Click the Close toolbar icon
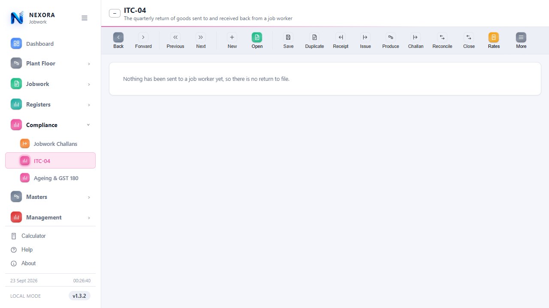This screenshot has width=549, height=308. [469, 37]
